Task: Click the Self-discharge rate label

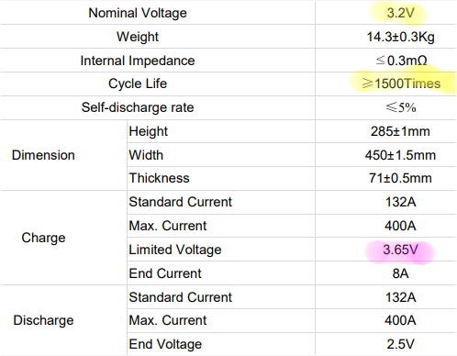Action: click(x=138, y=107)
